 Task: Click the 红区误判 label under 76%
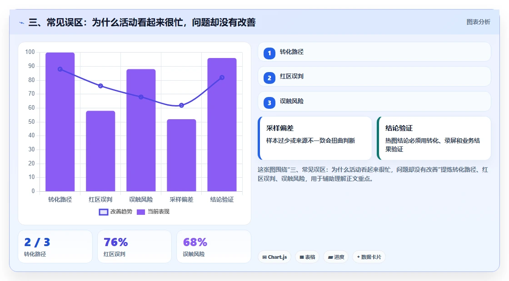[x=114, y=254]
